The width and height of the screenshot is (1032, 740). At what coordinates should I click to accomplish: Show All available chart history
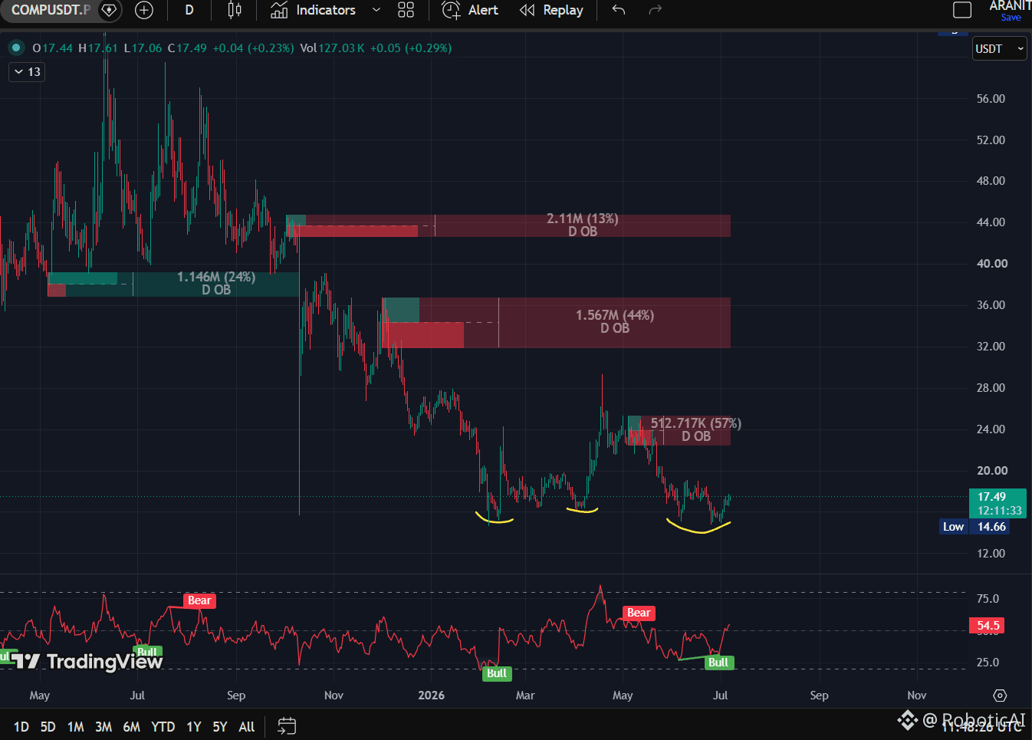(x=246, y=726)
